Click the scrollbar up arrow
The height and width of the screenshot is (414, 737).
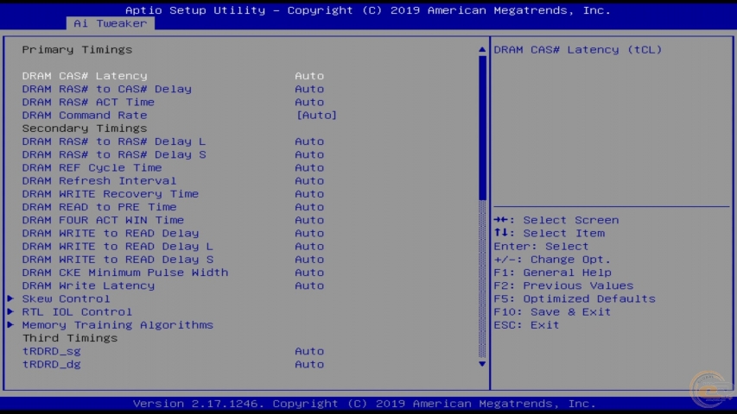482,49
